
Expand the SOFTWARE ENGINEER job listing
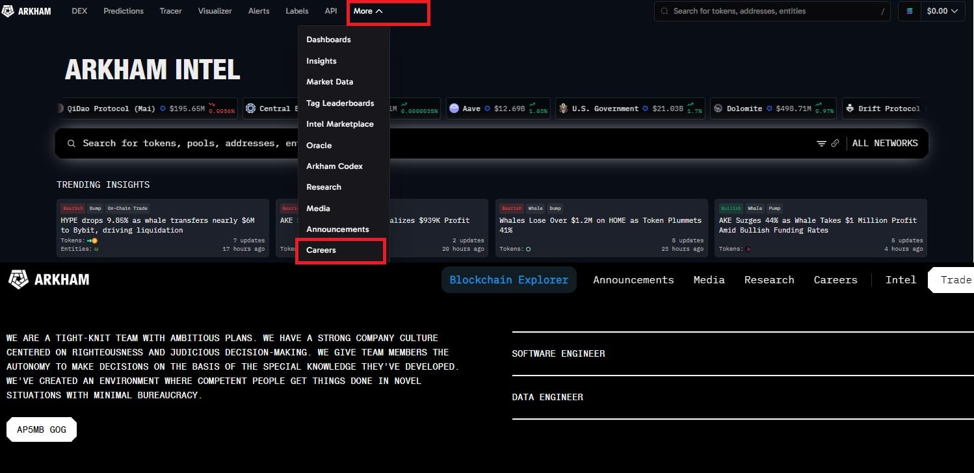(x=743, y=353)
